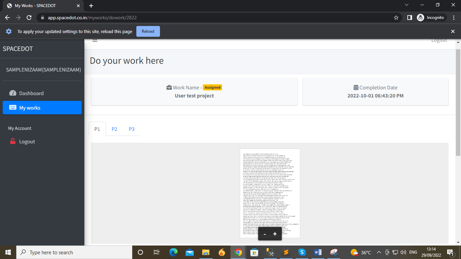Click the browser tab dropdown chevron

[407, 5]
